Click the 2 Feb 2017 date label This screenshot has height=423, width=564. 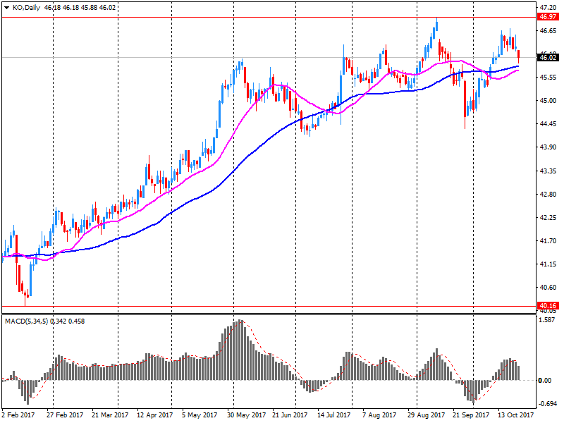click(18, 415)
